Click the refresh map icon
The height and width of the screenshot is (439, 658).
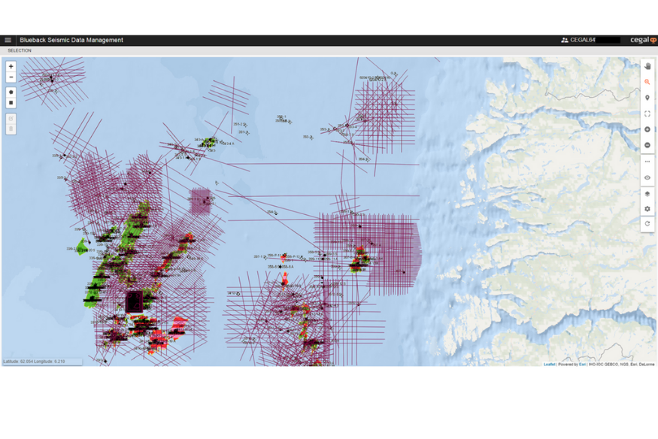pos(647,224)
